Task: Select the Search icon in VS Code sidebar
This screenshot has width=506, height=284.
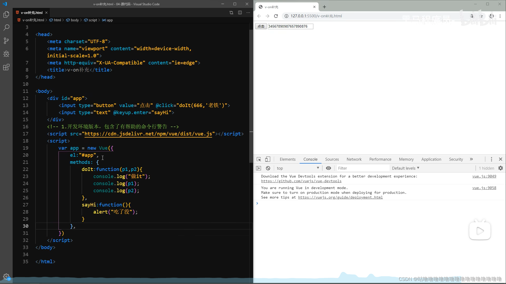Action: [x=6, y=28]
